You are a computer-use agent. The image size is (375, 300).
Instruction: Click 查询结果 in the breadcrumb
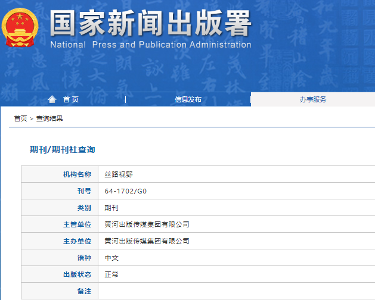tap(49, 118)
